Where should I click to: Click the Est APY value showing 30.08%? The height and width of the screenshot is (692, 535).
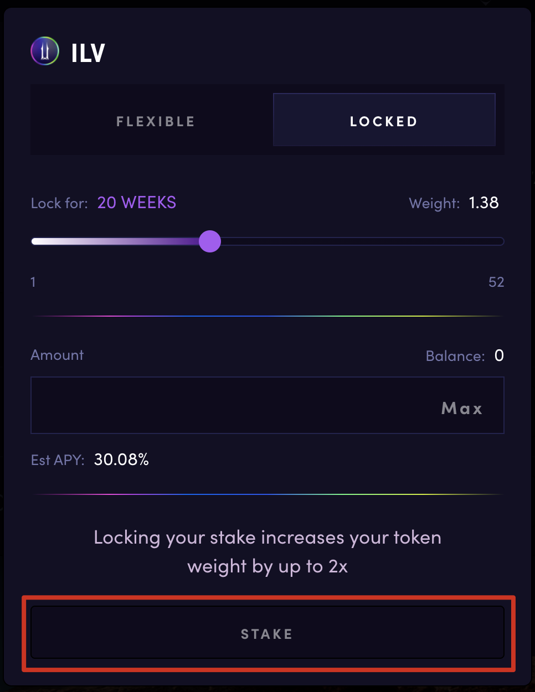click(x=121, y=459)
